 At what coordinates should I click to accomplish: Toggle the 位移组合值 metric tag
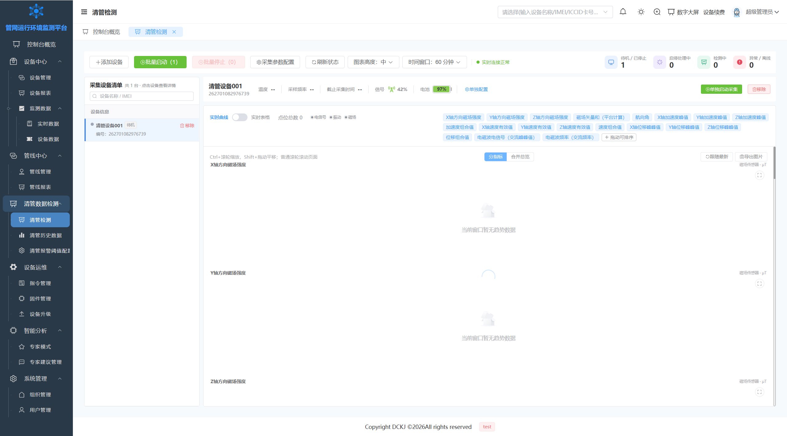pyautogui.click(x=457, y=137)
